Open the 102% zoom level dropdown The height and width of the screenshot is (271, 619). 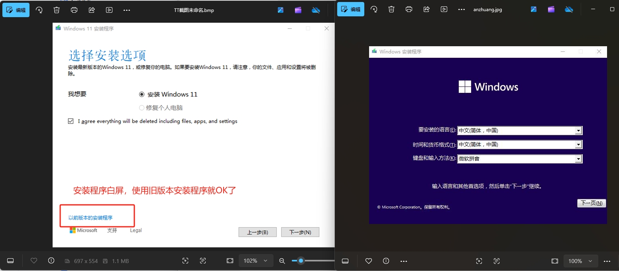[255, 261]
